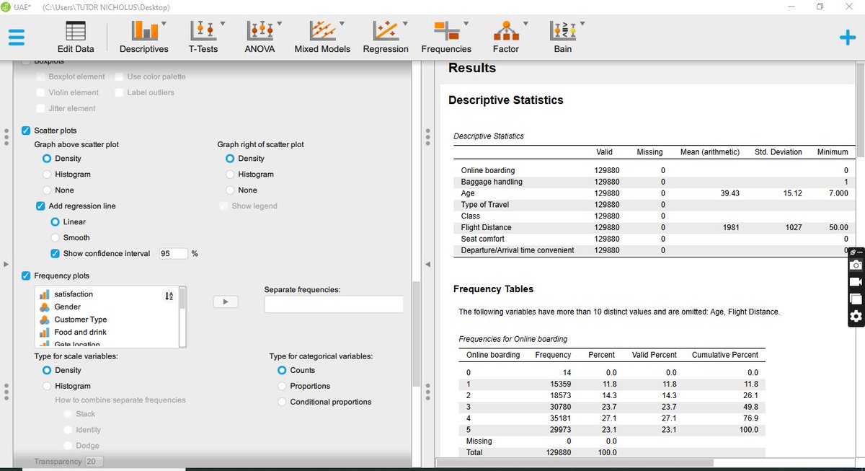Select the Food and drink variable
The image size is (865, 471).
tap(80, 333)
